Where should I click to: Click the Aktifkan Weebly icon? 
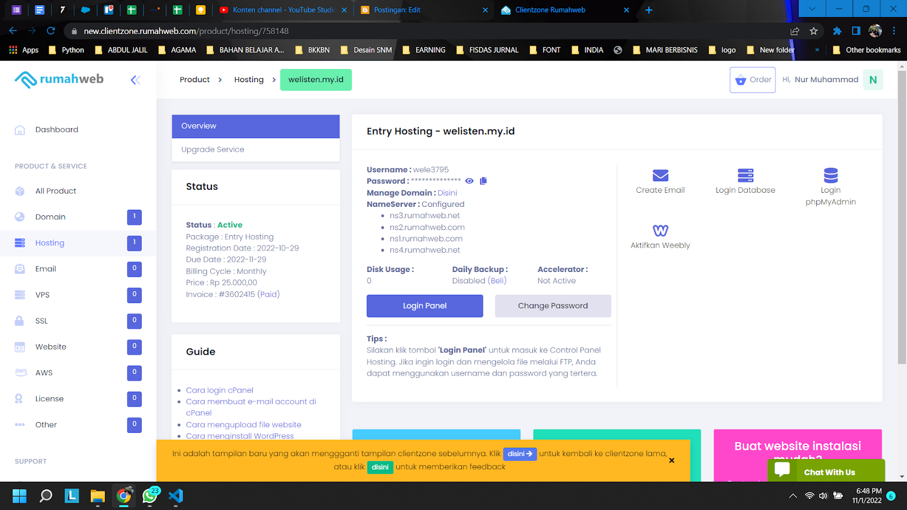[x=660, y=231]
